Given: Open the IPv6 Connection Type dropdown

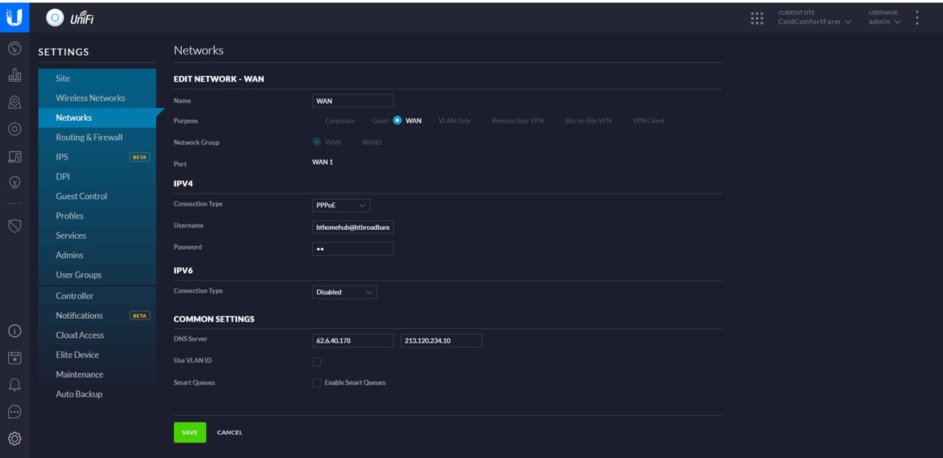Looking at the screenshot, I should pyautogui.click(x=344, y=292).
